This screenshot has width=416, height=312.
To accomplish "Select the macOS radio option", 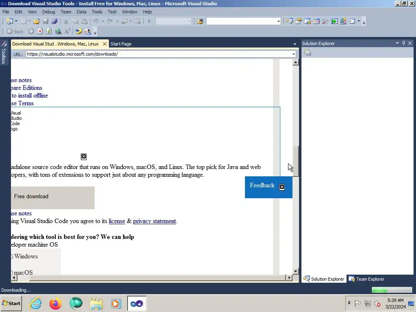I will [12, 273].
